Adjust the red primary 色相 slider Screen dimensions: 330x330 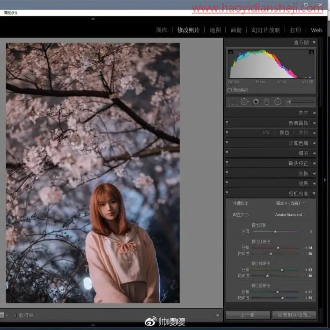275,248
